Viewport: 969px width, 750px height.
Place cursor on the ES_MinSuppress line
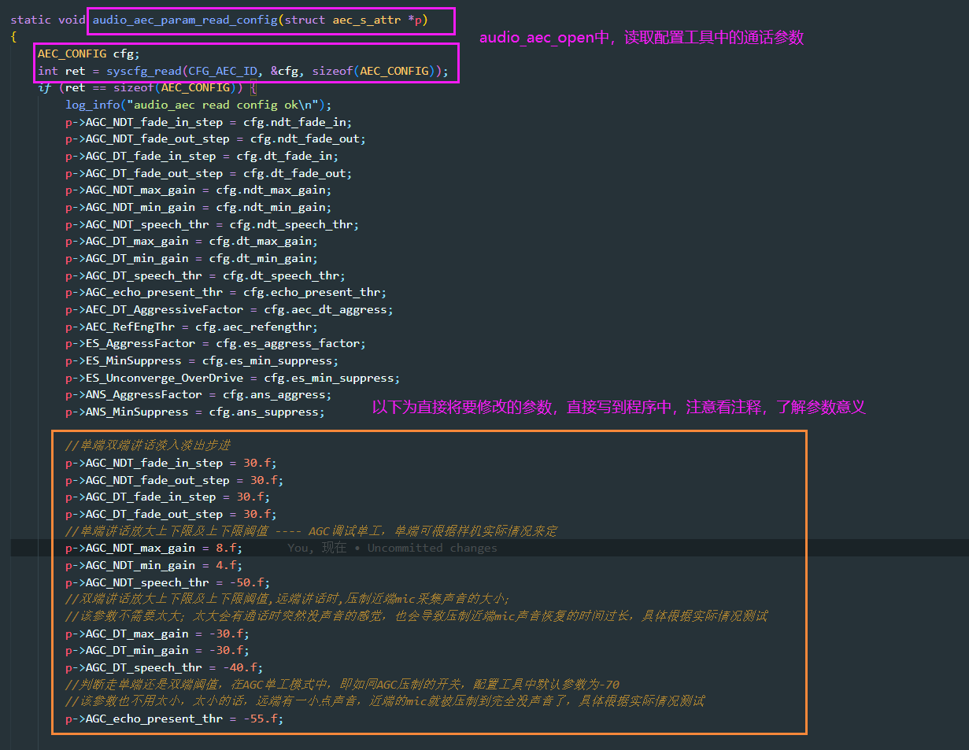click(x=202, y=360)
